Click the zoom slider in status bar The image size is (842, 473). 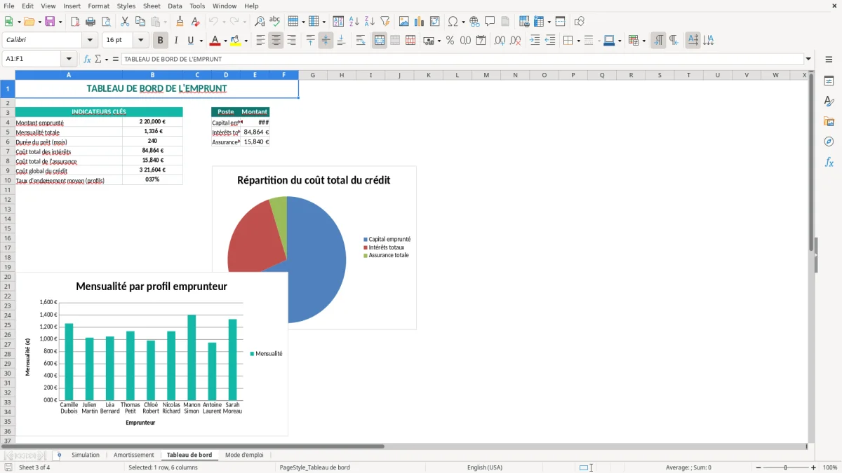786,467
